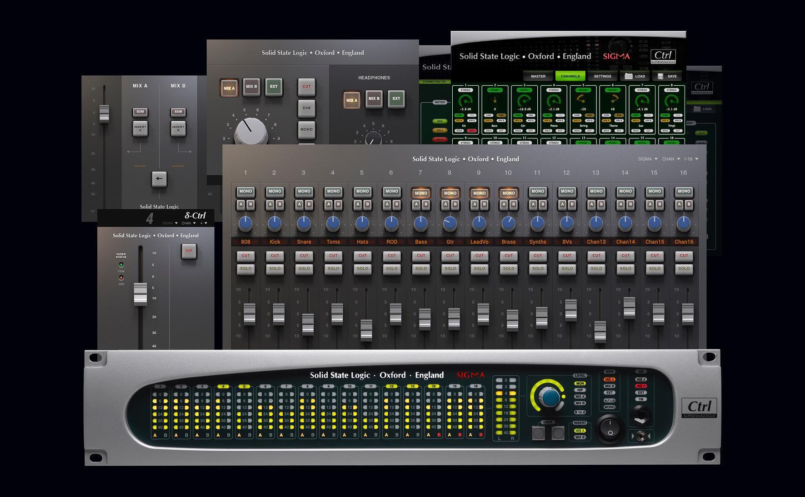Open the CHAN dropdown at the mixer top right
The height and width of the screenshot is (497, 805).
(670, 159)
